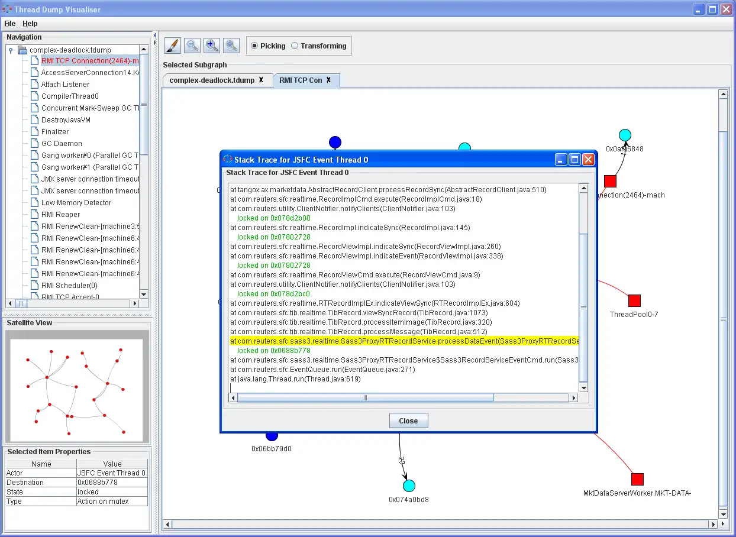Click the java.lang.Thread.run stack trace line

(295, 379)
